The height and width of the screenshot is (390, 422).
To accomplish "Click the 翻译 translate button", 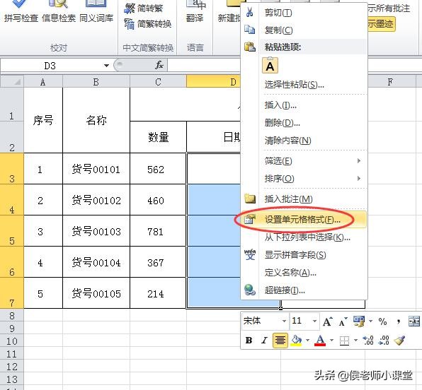I will [195, 12].
